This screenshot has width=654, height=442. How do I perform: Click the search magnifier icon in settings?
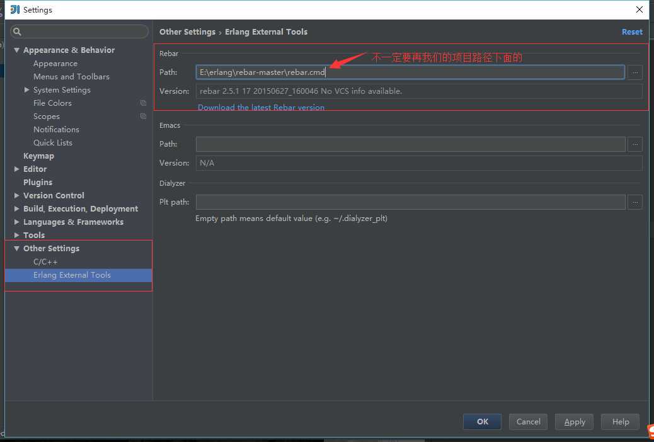[x=17, y=31]
